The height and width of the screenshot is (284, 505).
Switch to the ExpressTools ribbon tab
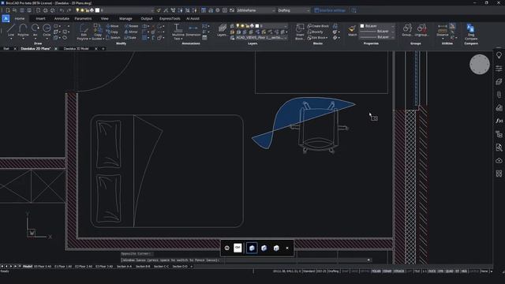[170, 19]
